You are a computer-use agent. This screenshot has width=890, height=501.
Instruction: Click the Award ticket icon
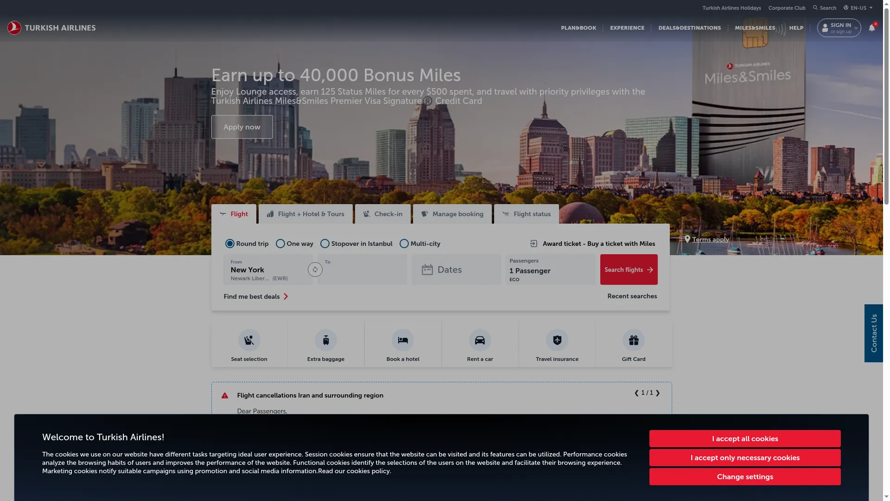(x=534, y=244)
